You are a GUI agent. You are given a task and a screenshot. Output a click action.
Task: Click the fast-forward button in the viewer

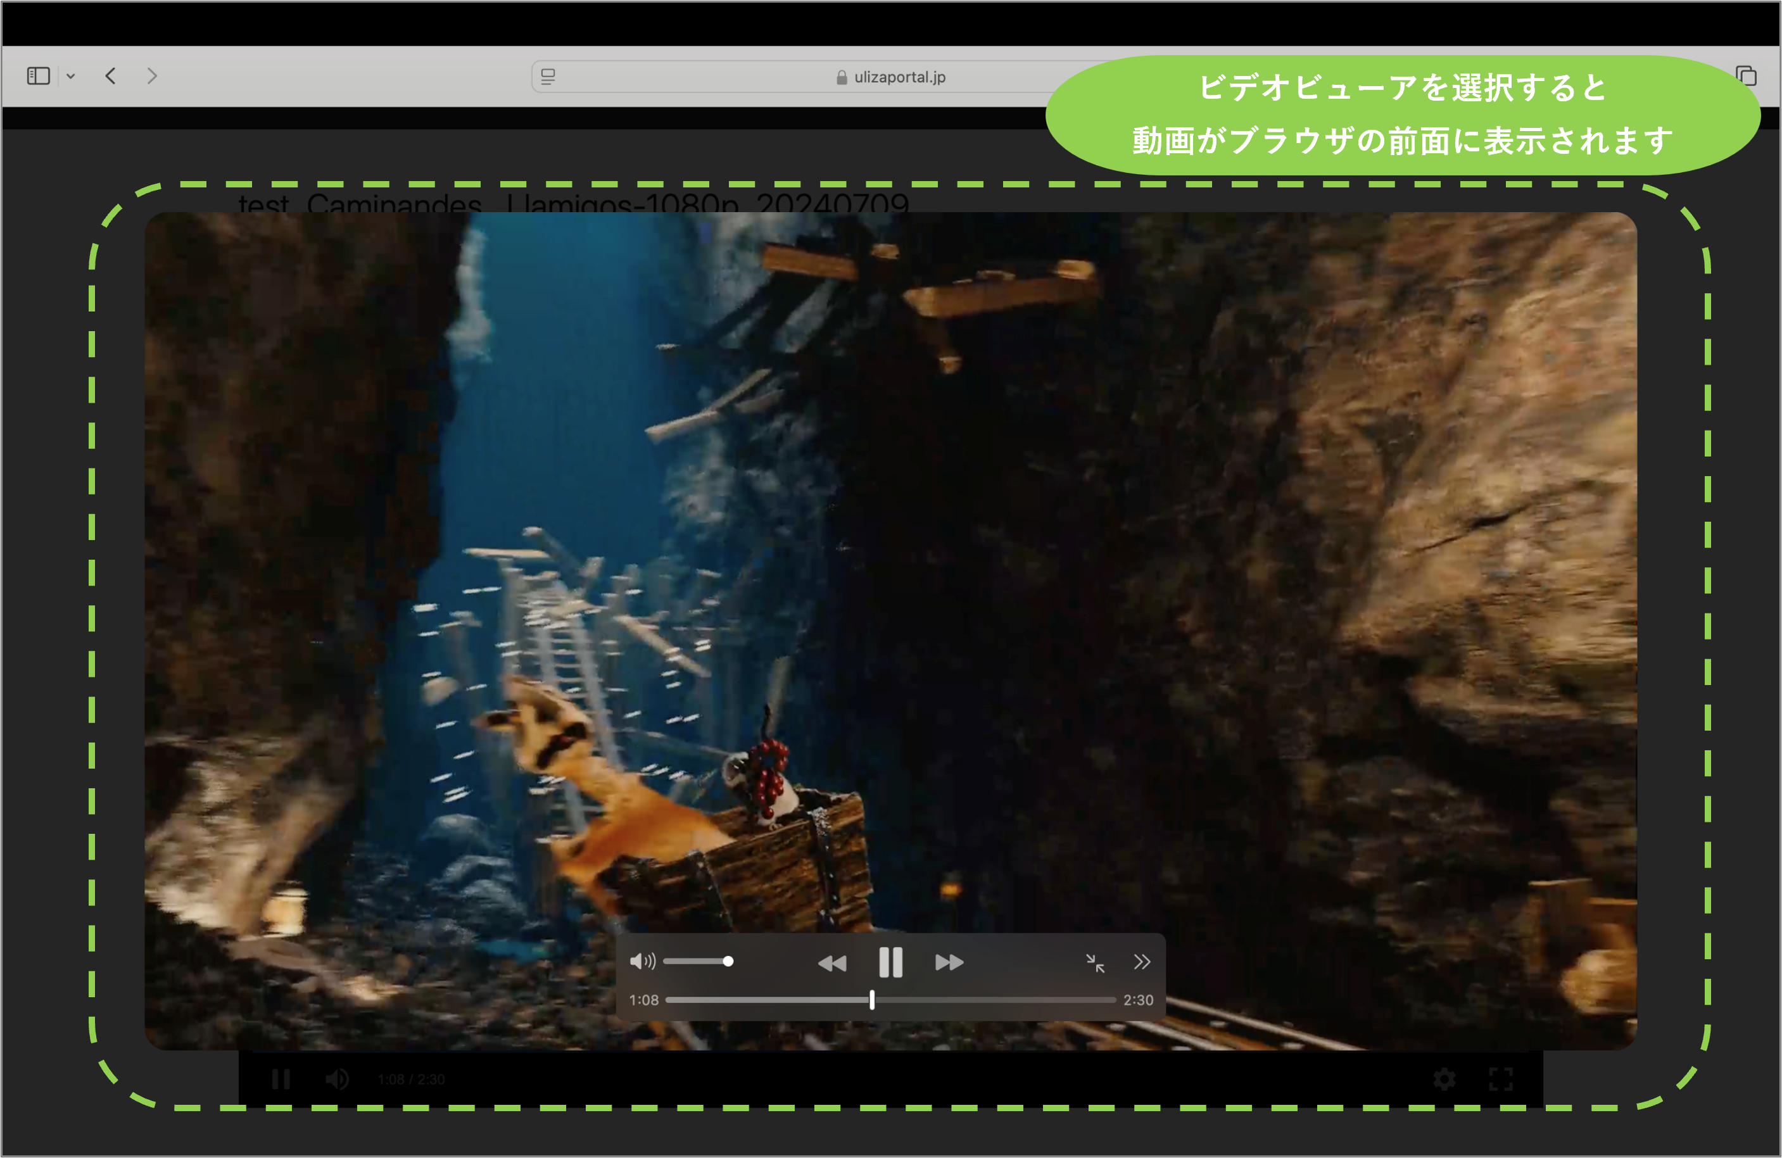(949, 962)
